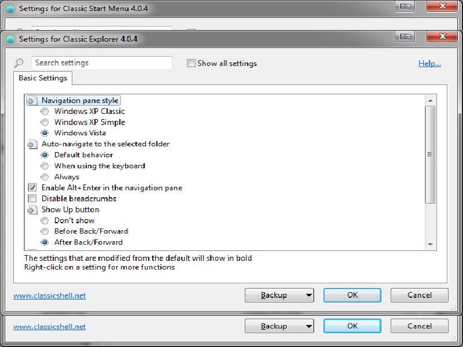The height and width of the screenshot is (347, 463).
Task: Enable the Disable breadcrumbs checkbox
Action: point(32,198)
